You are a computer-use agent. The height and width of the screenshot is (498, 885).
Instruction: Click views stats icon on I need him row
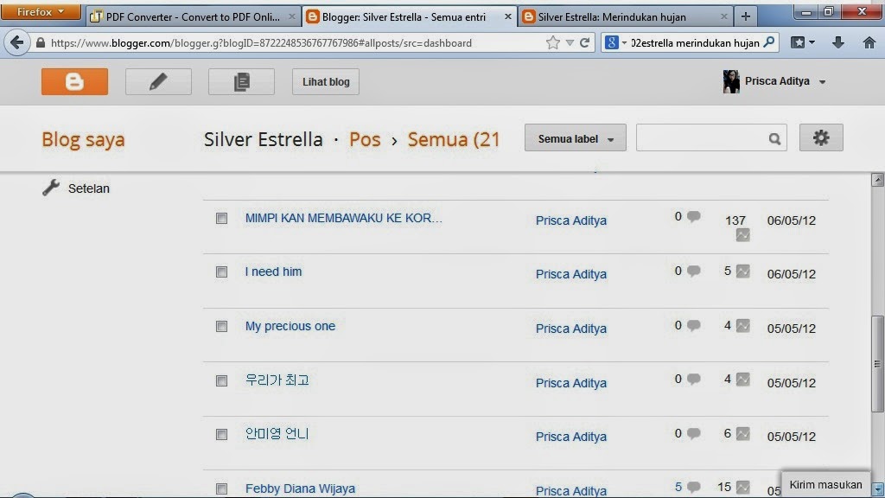[x=742, y=271]
